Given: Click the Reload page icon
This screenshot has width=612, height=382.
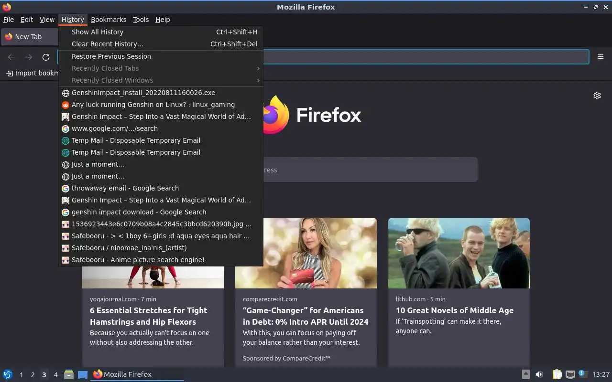Looking at the screenshot, I should point(46,57).
